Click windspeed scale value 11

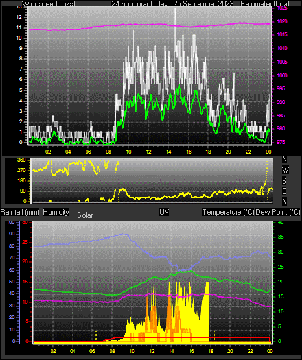pyautogui.click(x=19, y=27)
